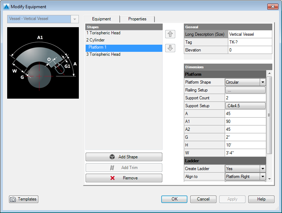The image size is (282, 213).
Task: Open the Vessel - Vertical Vessel dropdown
Action: (x=75, y=19)
